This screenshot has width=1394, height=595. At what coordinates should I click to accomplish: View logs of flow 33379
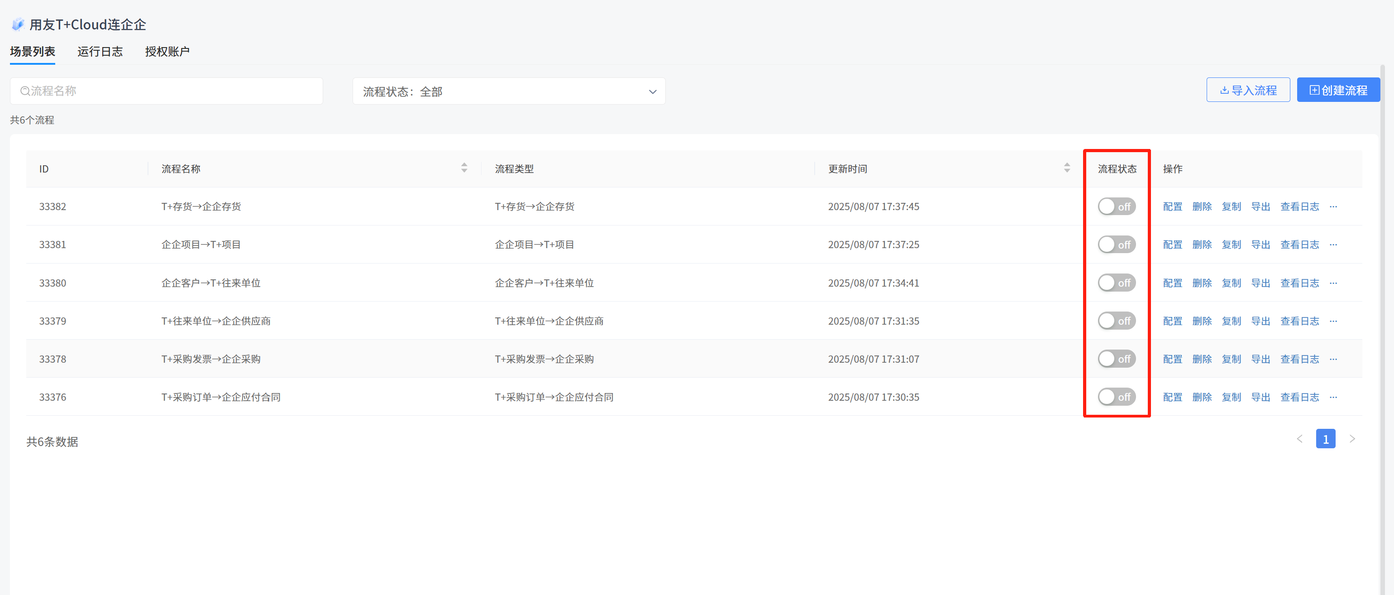tap(1300, 321)
